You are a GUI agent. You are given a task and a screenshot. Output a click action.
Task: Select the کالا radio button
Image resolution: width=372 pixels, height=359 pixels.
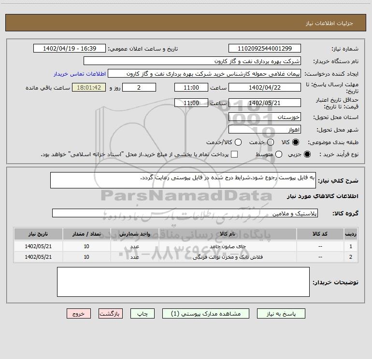coord(296,142)
